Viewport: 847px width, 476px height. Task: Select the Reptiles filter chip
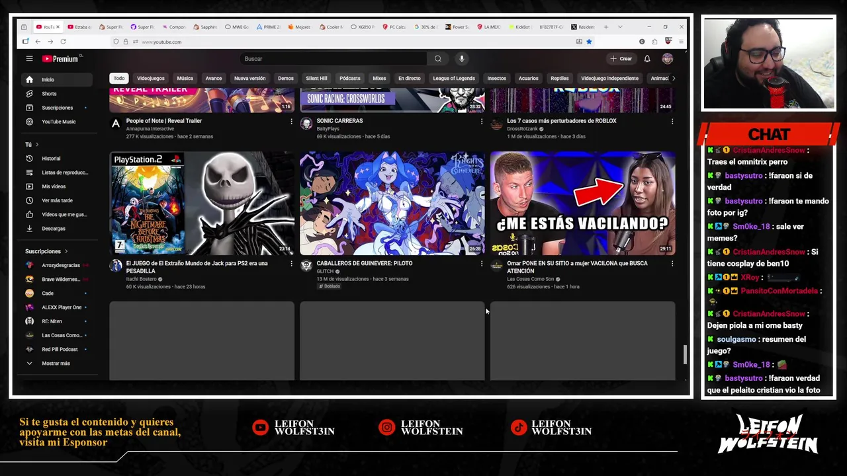pyautogui.click(x=560, y=78)
